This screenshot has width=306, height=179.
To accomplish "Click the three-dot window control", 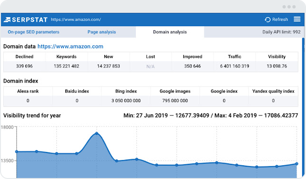I will click(x=289, y=7).
